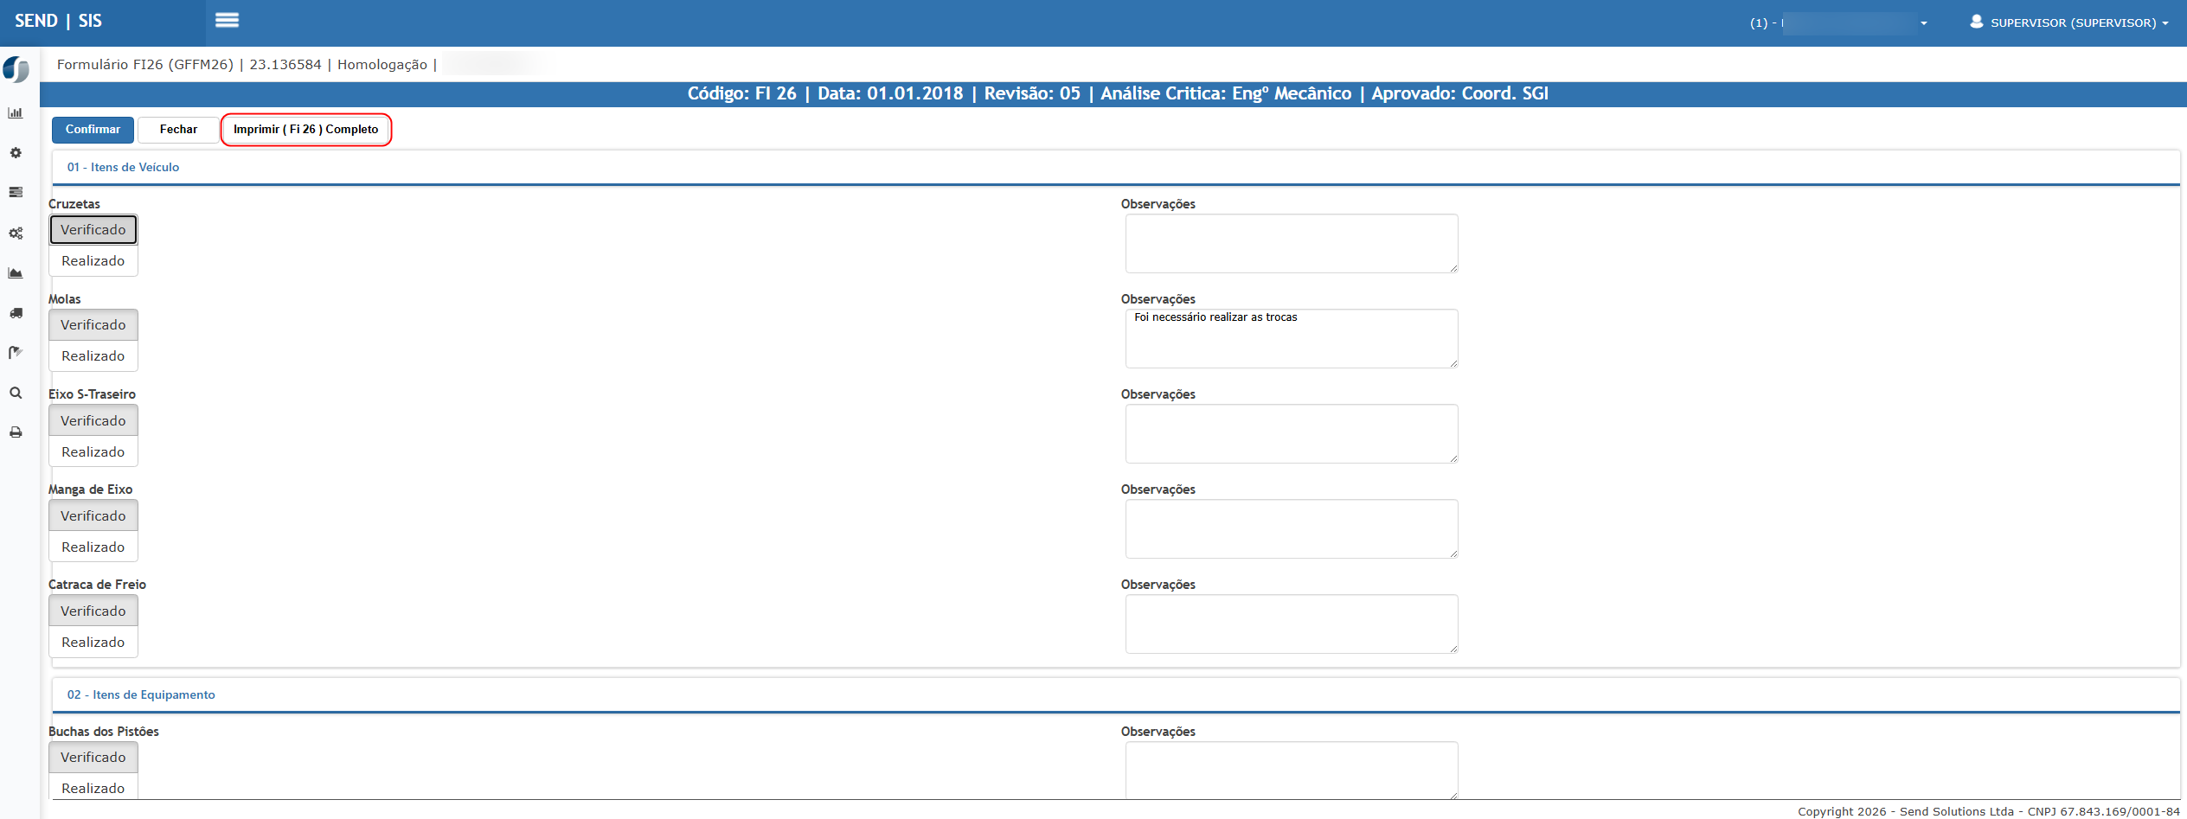Open the multiple gears icon in sidebar
Screen dimensions: 2187x819
coord(16,234)
